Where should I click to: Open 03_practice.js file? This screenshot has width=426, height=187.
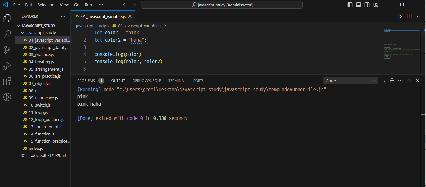point(43,54)
